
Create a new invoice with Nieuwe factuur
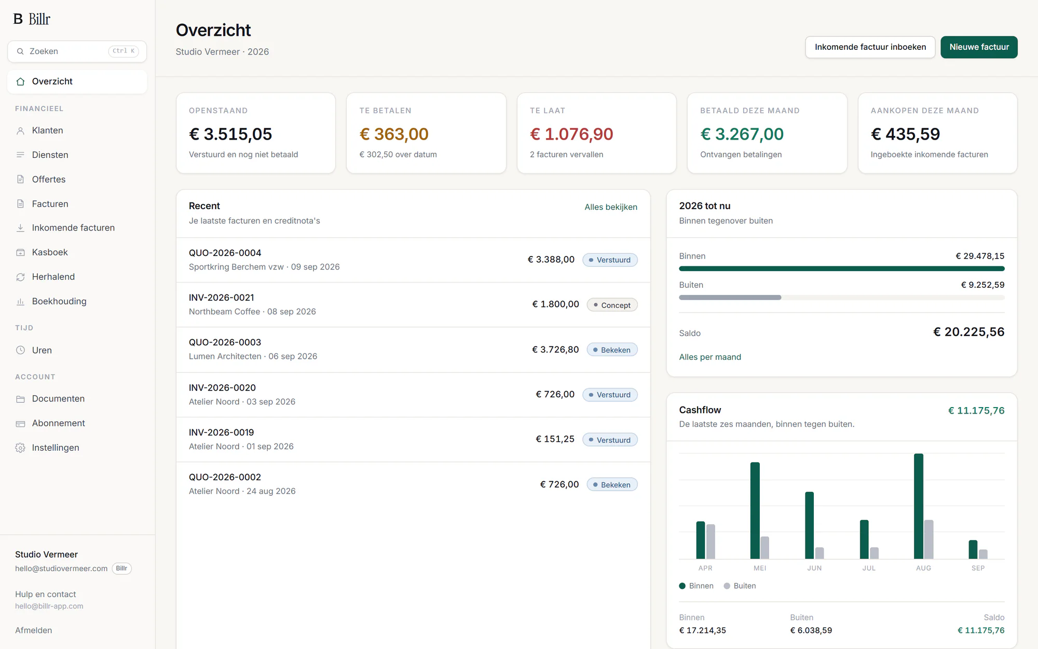[979, 47]
